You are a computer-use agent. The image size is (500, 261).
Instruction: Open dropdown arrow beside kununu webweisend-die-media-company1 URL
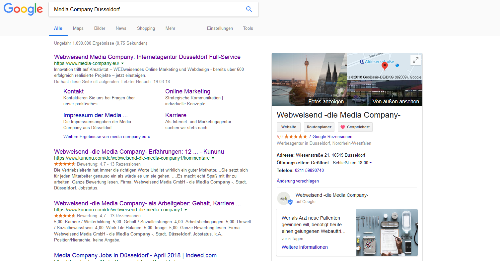coord(185,210)
